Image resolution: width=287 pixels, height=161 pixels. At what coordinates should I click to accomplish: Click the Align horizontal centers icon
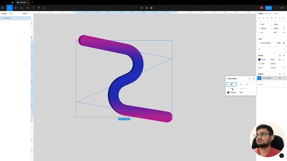pyautogui.click(x=263, y=18)
